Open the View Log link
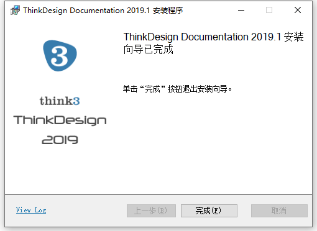The height and width of the screenshot is (231, 317). pos(31,210)
